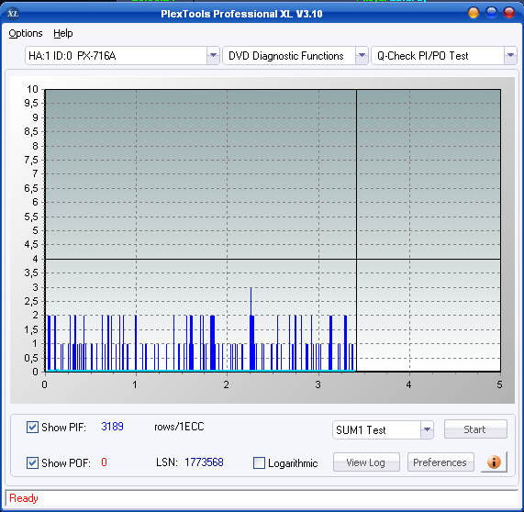Click the blue maximize orb
The height and width of the screenshot is (512, 524).
(x=491, y=13)
